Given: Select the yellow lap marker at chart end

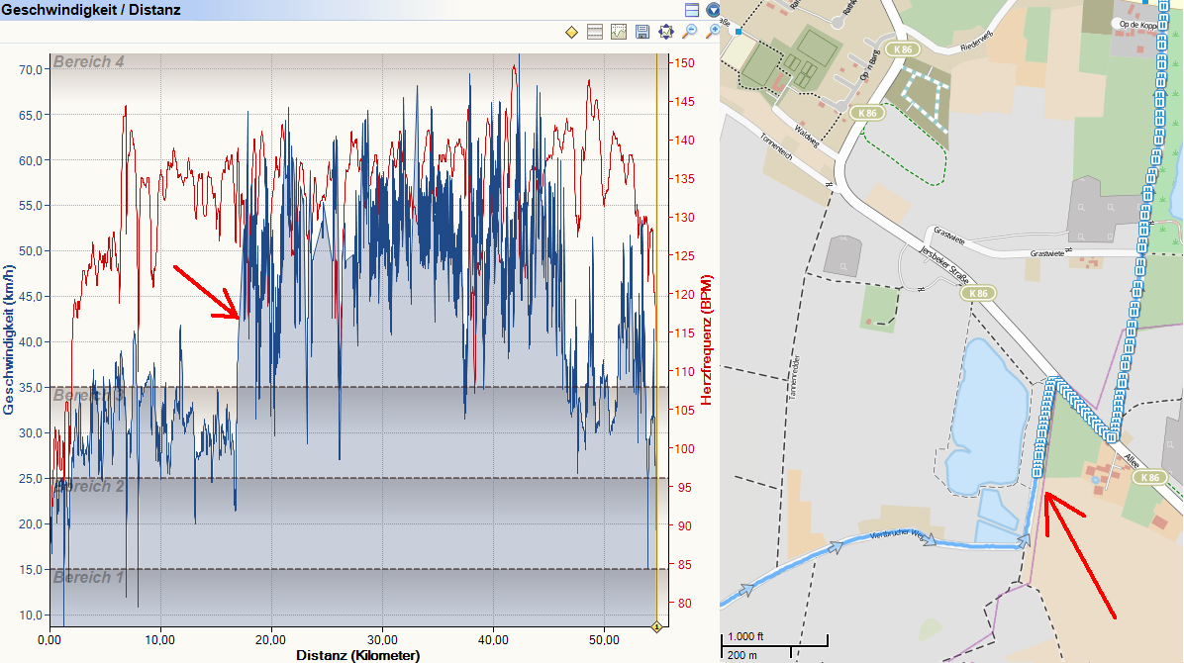Looking at the screenshot, I should [x=655, y=626].
